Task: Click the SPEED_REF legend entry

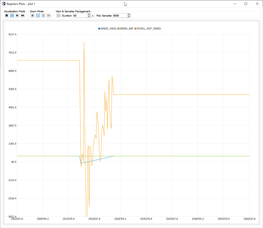Action: 125,29
